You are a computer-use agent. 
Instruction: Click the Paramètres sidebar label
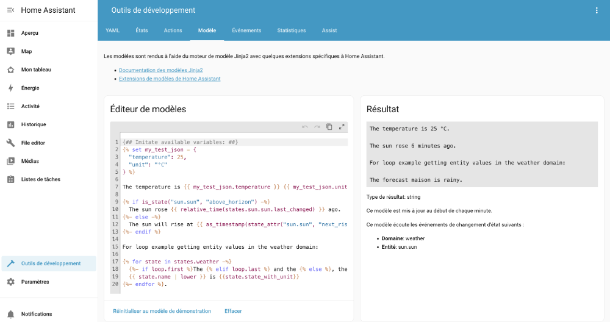[35, 282]
